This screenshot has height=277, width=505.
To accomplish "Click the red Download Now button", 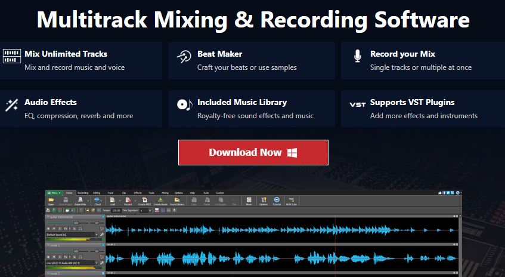I will pos(253,152).
